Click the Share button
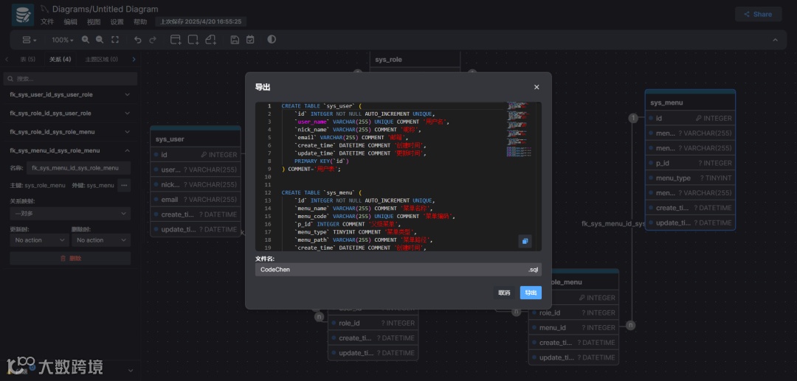This screenshot has height=381, width=797. (x=758, y=14)
